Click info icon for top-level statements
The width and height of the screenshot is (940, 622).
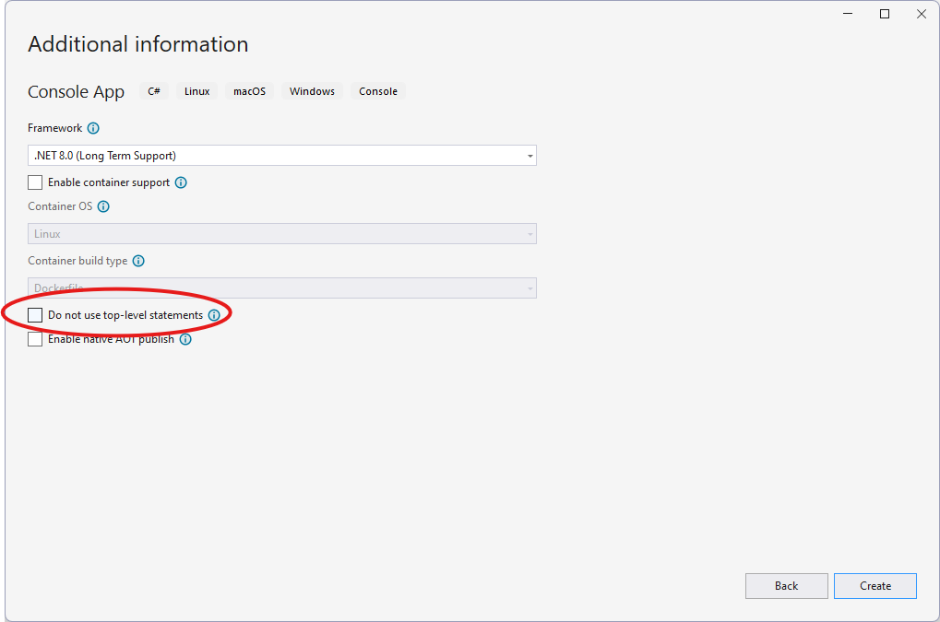[214, 315]
